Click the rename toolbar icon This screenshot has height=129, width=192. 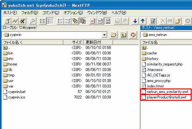170,21
